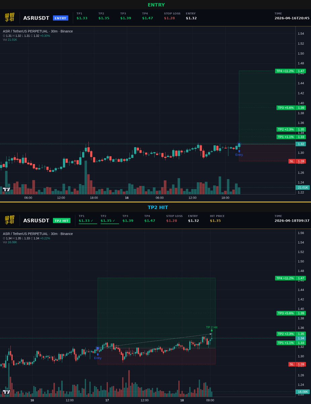Click the checked TP2 $1.35 ✓ in the TP2 HIT header

(x=108, y=221)
